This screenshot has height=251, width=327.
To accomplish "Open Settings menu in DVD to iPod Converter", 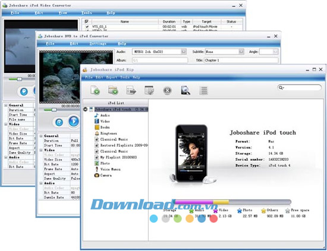I will point(98,44).
